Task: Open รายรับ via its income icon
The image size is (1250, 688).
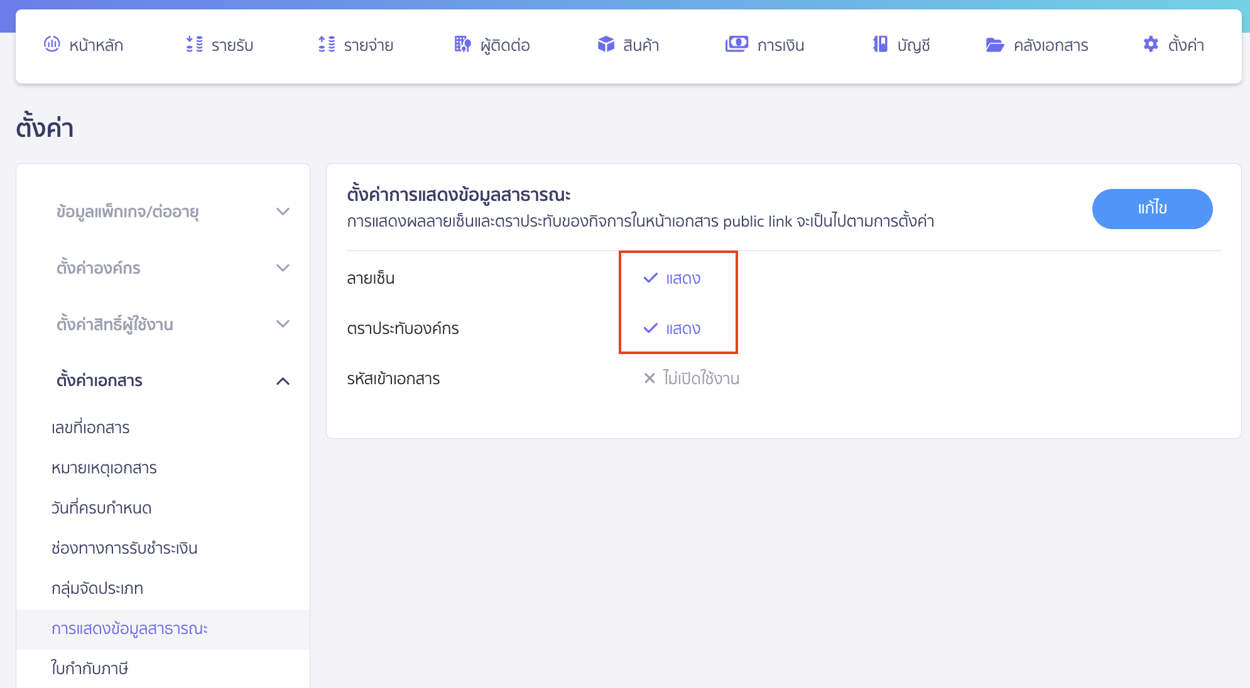Action: 193,45
